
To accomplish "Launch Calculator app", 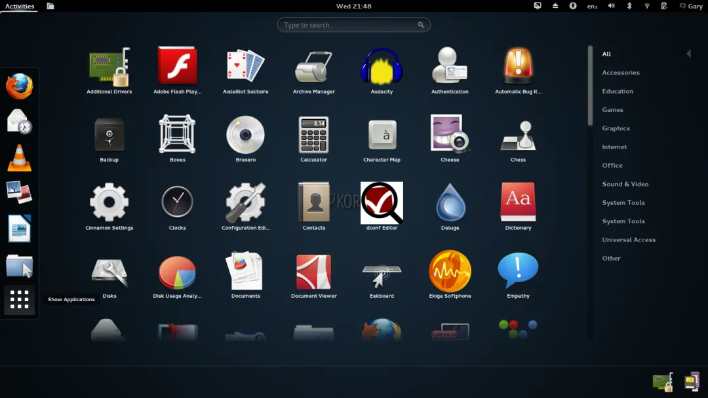I will coord(314,134).
